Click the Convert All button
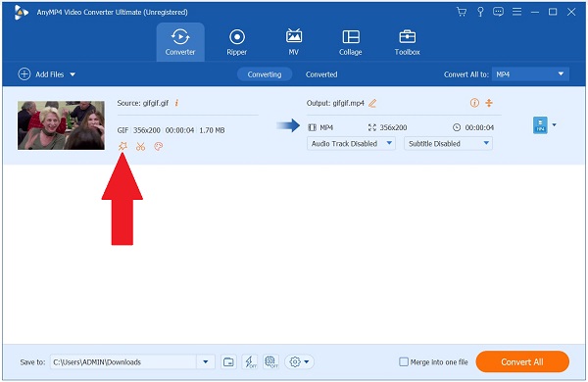This screenshot has width=588, height=382. click(x=522, y=361)
